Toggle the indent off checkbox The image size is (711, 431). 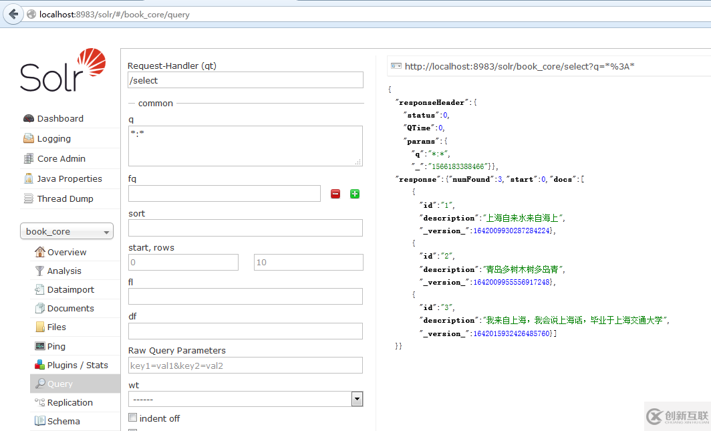click(132, 418)
